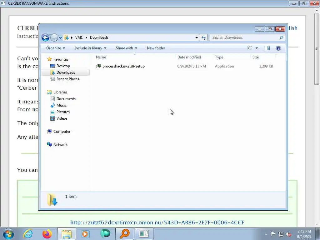Open Windows Media Player from taskbar
Image resolution: width=320 pixels, height=240 pixels.
point(85,234)
